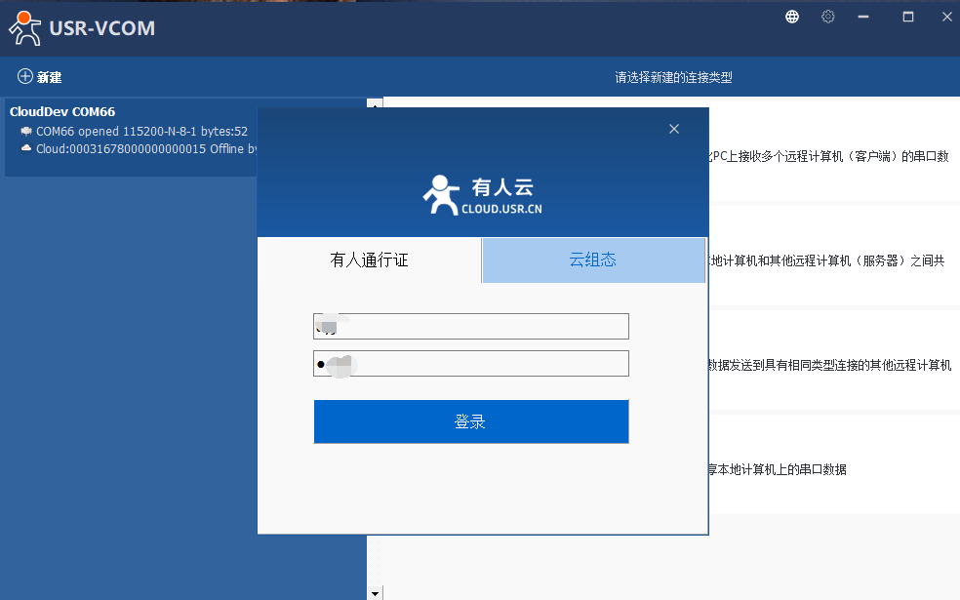Switch to the 有人通行证 tab
Viewport: 960px width, 600px height.
pos(369,260)
